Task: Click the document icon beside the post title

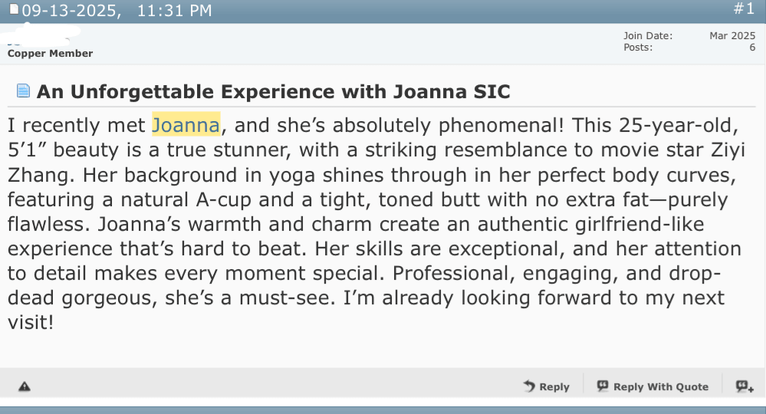Action: [23, 91]
